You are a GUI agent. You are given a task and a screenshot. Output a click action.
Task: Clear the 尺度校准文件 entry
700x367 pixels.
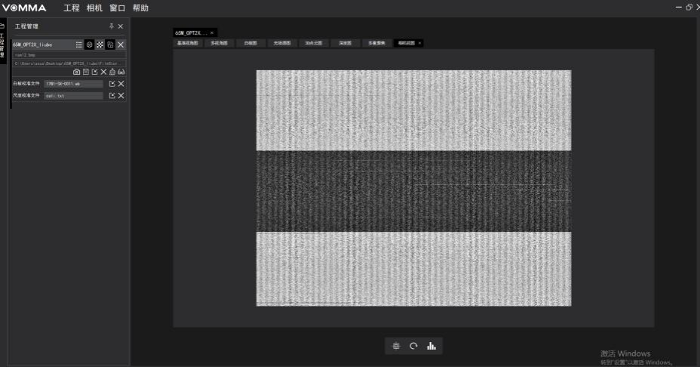[121, 96]
